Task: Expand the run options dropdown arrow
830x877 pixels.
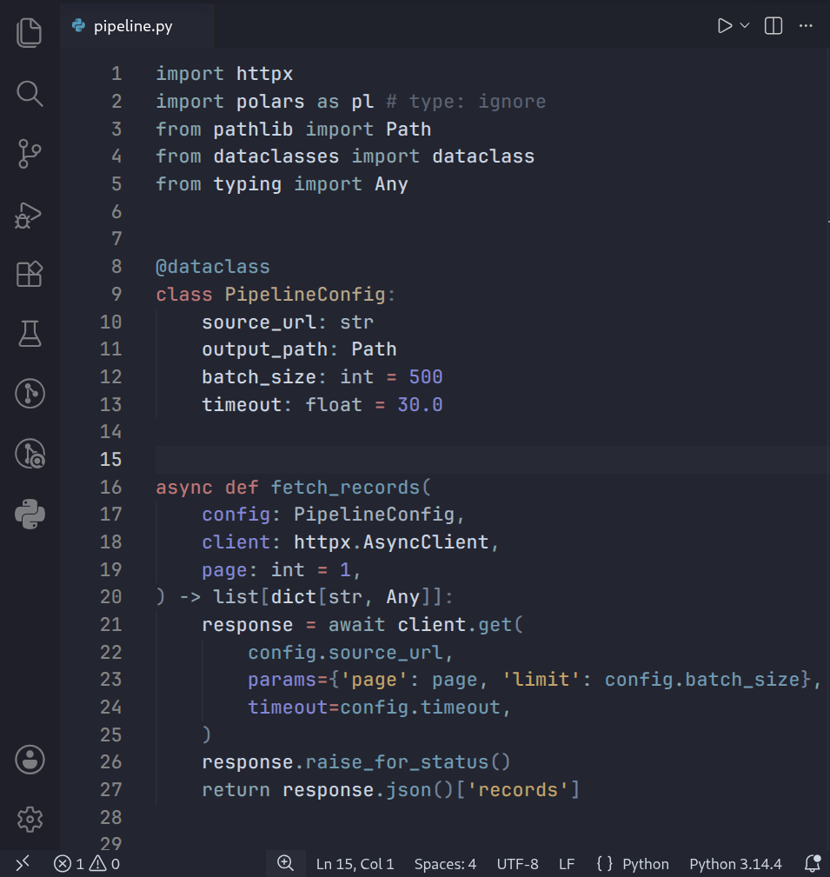Action: pos(745,26)
